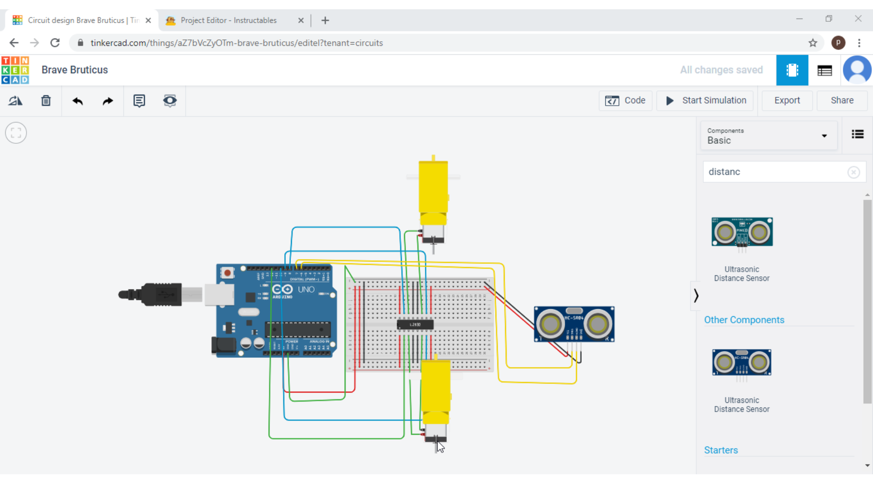
Task: Switch to the Project Editor - Instructables tab
Action: pyautogui.click(x=229, y=20)
